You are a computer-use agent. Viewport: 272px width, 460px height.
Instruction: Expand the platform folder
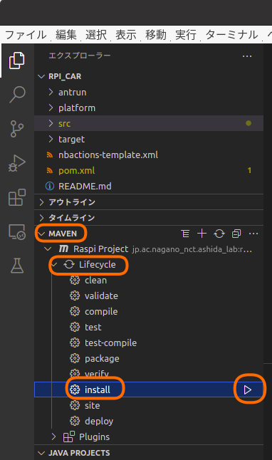51,108
